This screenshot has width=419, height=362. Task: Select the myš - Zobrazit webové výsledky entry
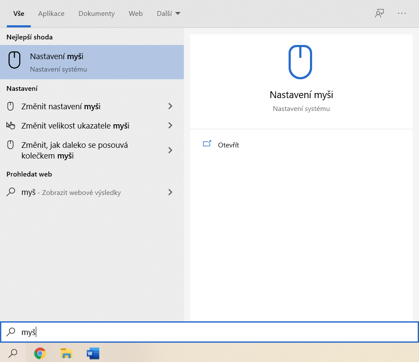92,192
